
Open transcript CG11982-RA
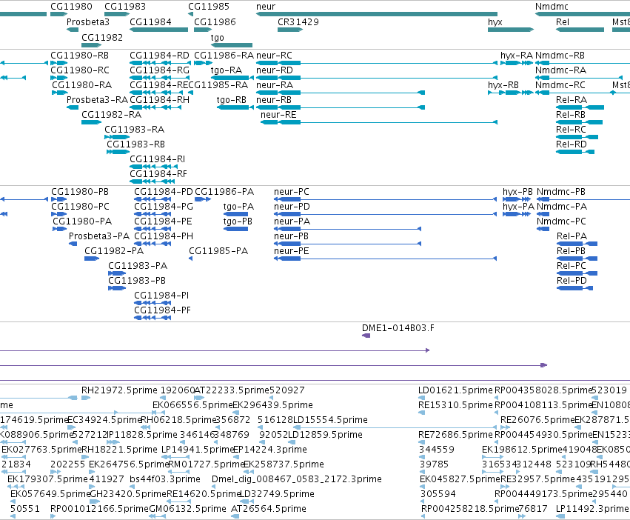click(x=111, y=115)
